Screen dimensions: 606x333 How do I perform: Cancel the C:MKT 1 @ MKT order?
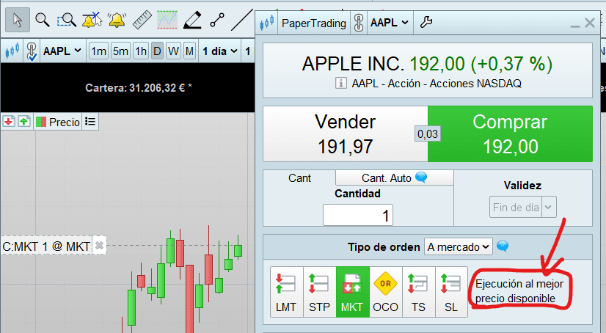99,245
